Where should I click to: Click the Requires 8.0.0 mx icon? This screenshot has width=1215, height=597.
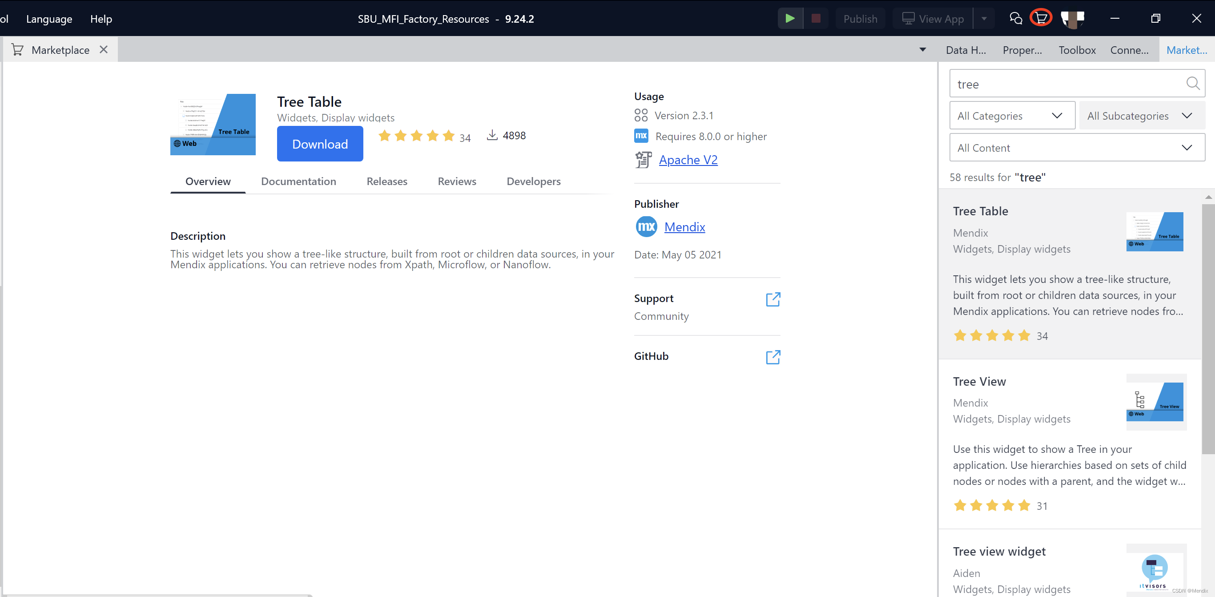(x=641, y=136)
